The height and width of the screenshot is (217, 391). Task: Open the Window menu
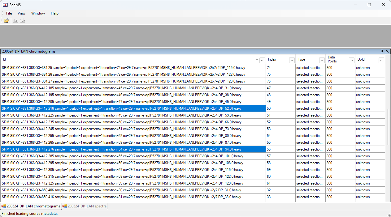38,13
